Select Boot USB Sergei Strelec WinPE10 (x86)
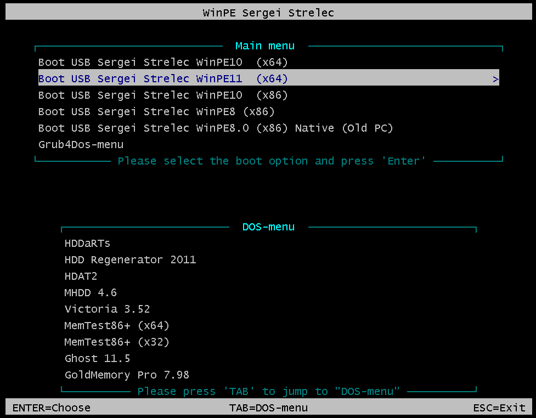This screenshot has height=418, width=536. 163,95
